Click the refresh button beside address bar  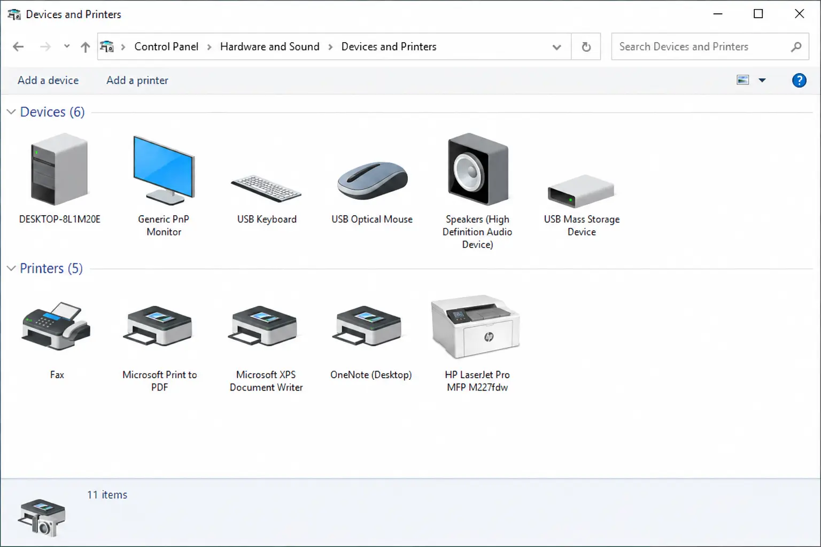pyautogui.click(x=586, y=47)
